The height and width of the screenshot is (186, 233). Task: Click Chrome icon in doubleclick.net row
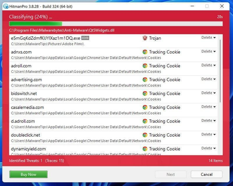click(145, 135)
